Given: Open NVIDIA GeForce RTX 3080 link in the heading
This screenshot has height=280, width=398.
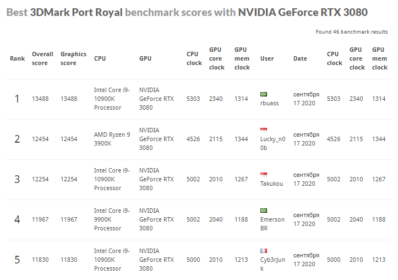Looking at the screenshot, I should [x=303, y=12].
